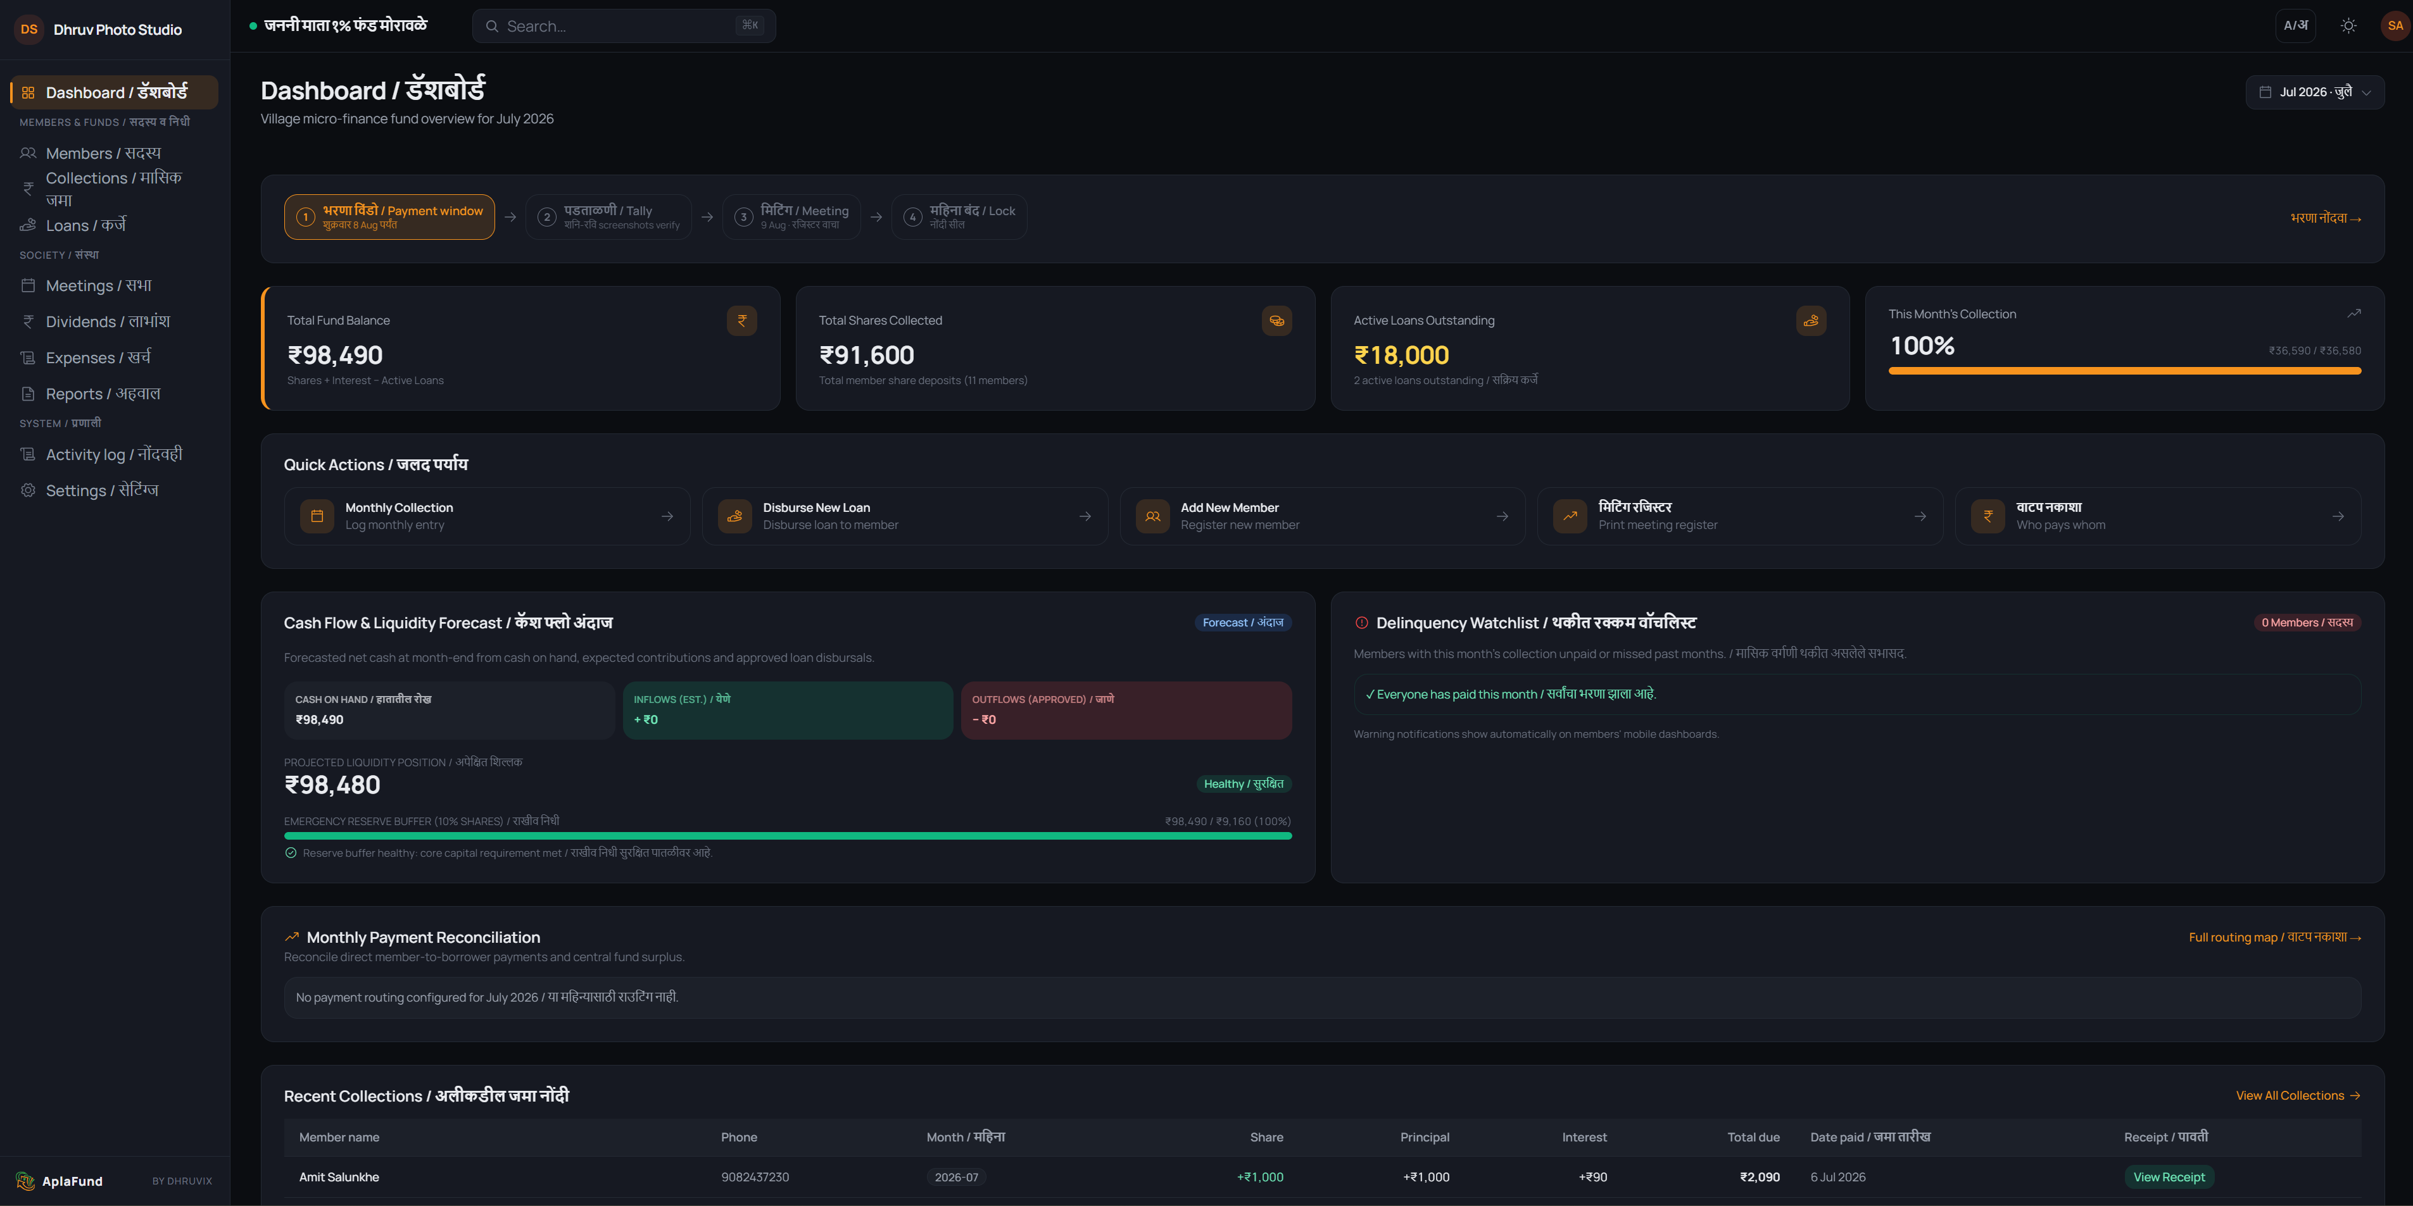Click the 2026-07 month tag
The image size is (2413, 1206).
956,1177
